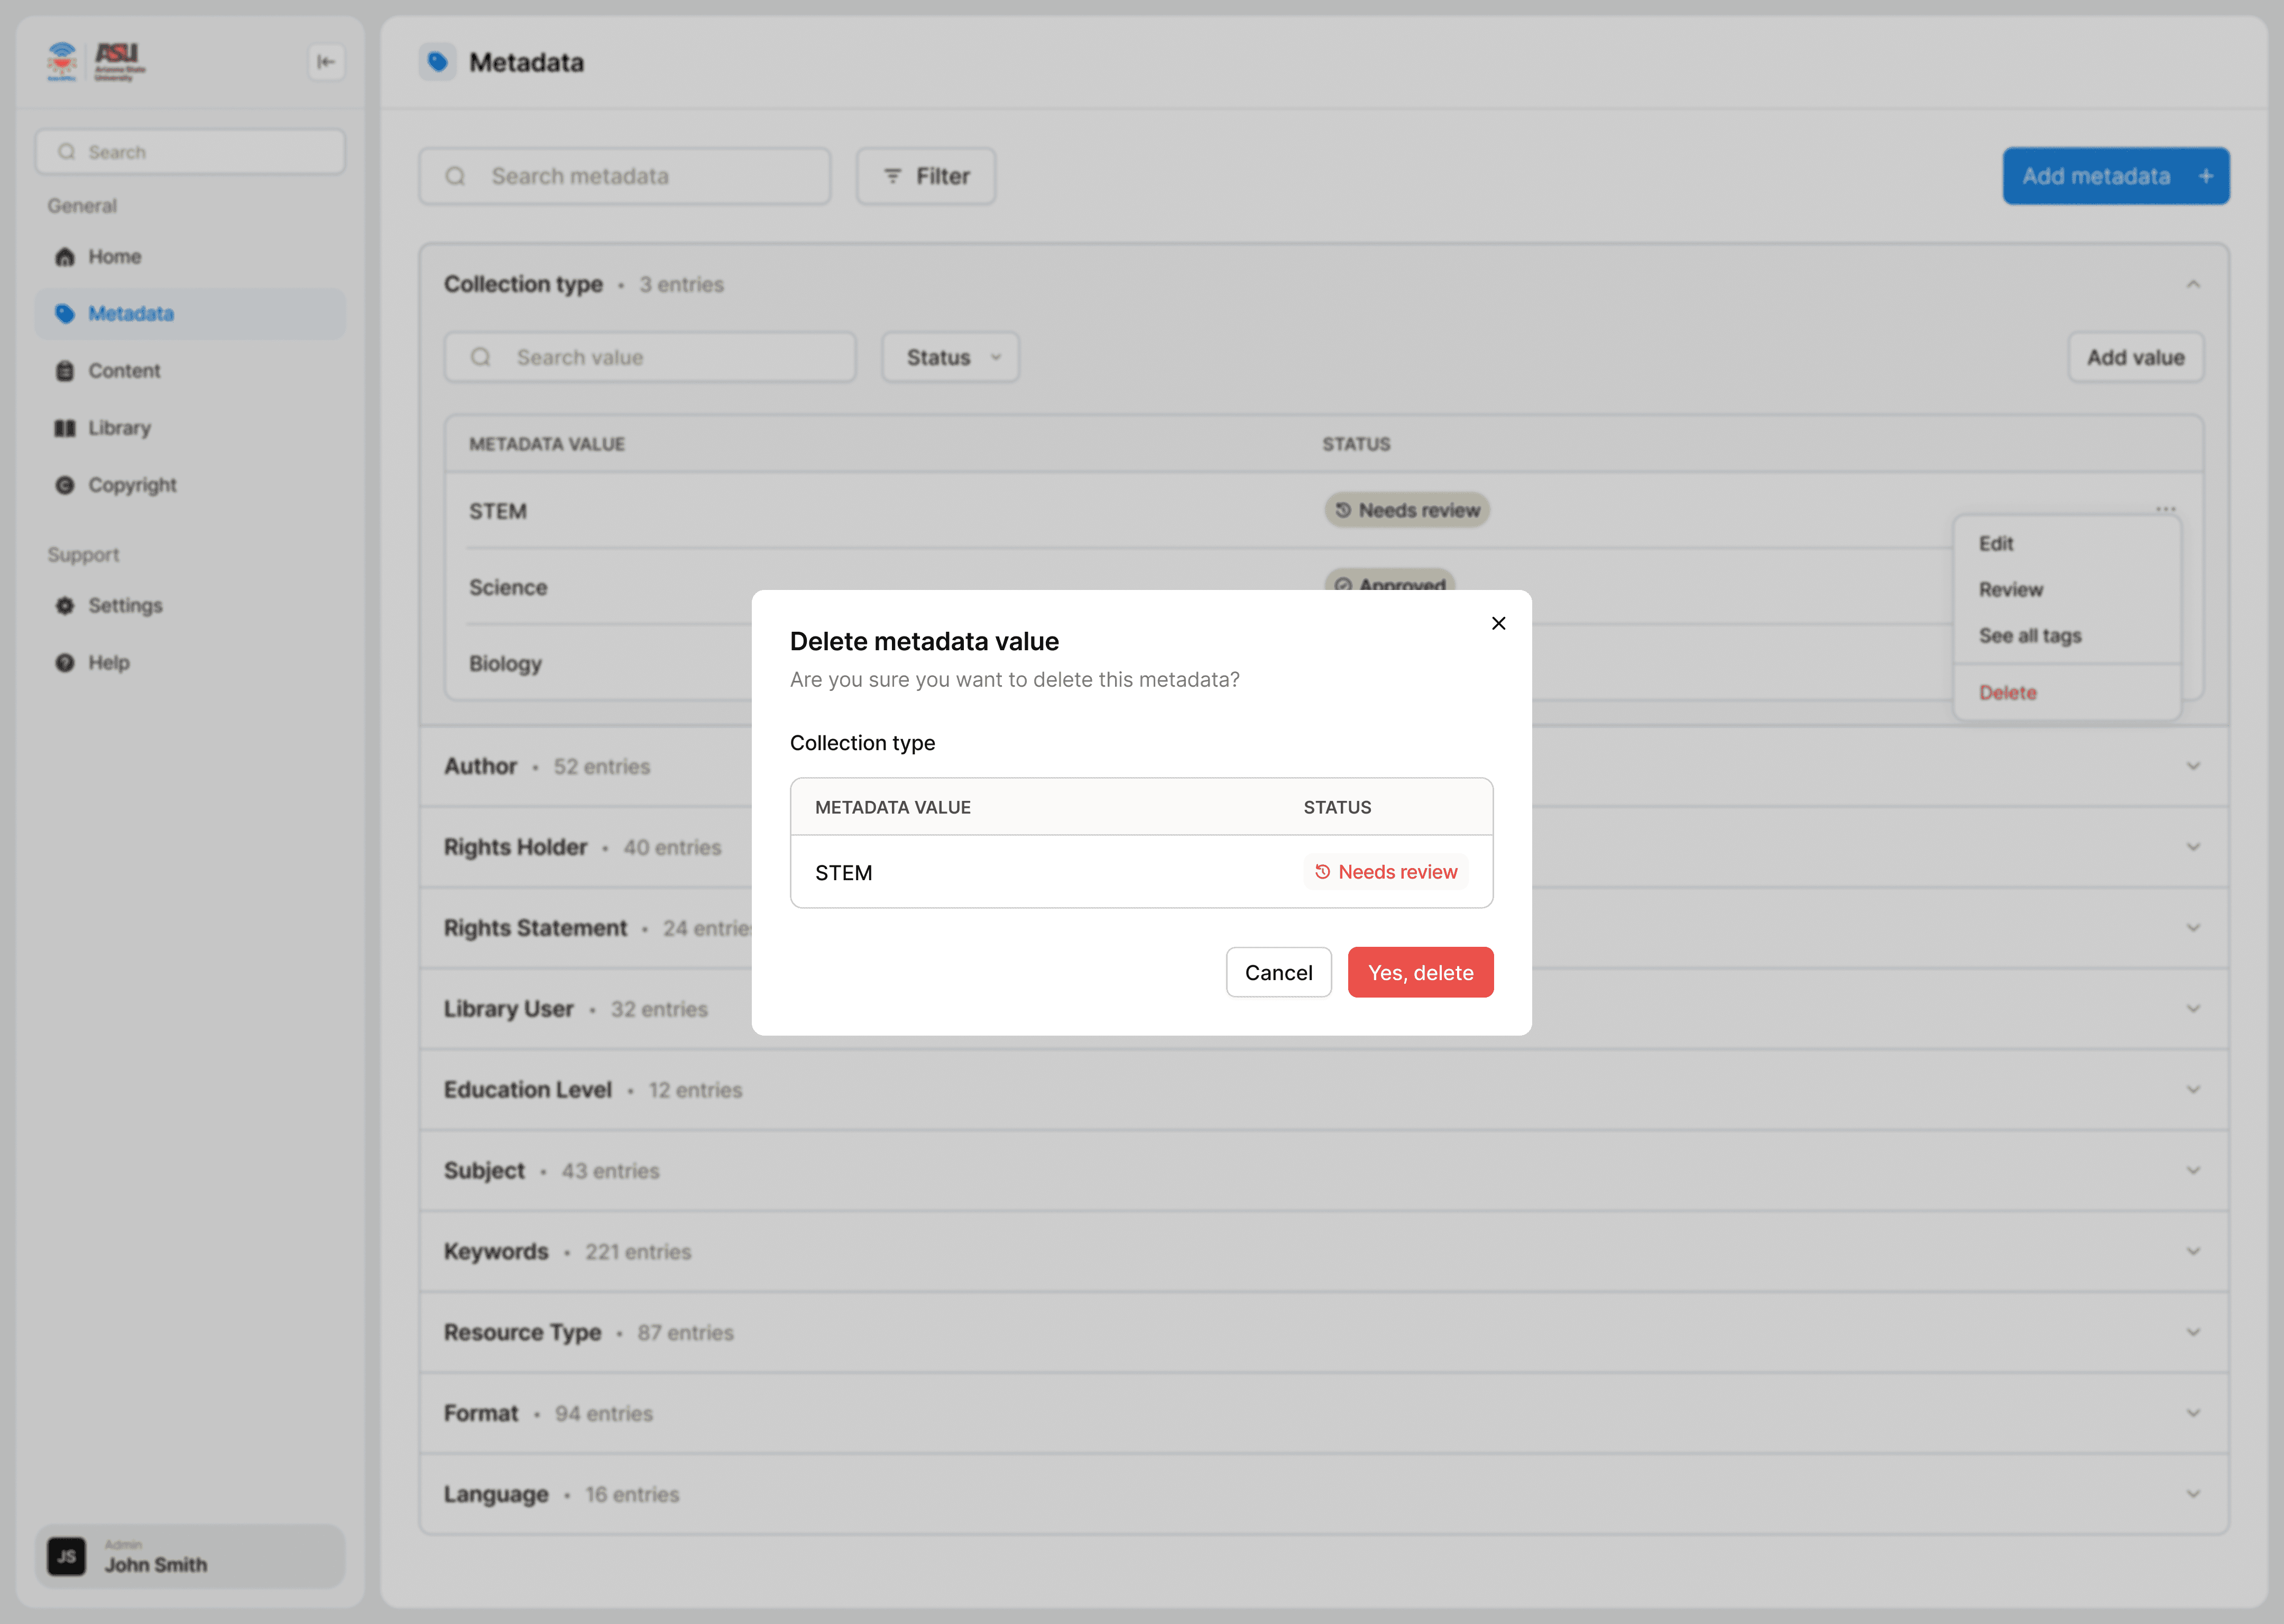Open Help in sidebar
The height and width of the screenshot is (1624, 2284).
tap(108, 663)
